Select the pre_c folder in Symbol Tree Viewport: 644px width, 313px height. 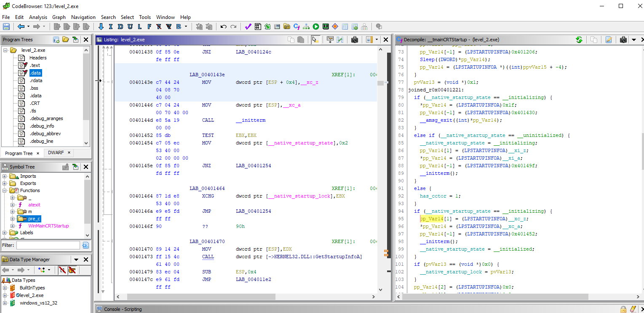pyautogui.click(x=34, y=219)
